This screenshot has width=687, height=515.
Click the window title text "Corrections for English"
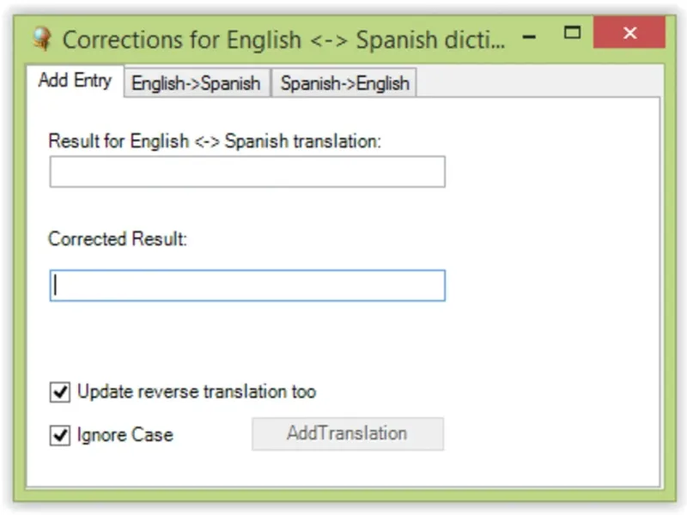[x=182, y=39]
